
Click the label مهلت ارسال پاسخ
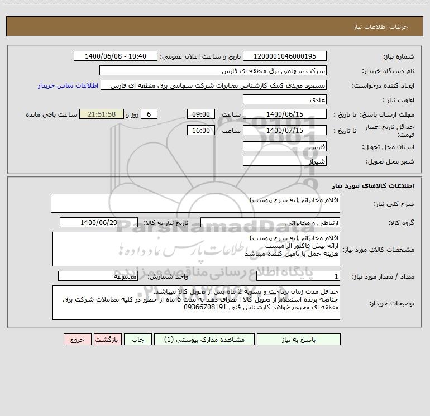pos(387,114)
